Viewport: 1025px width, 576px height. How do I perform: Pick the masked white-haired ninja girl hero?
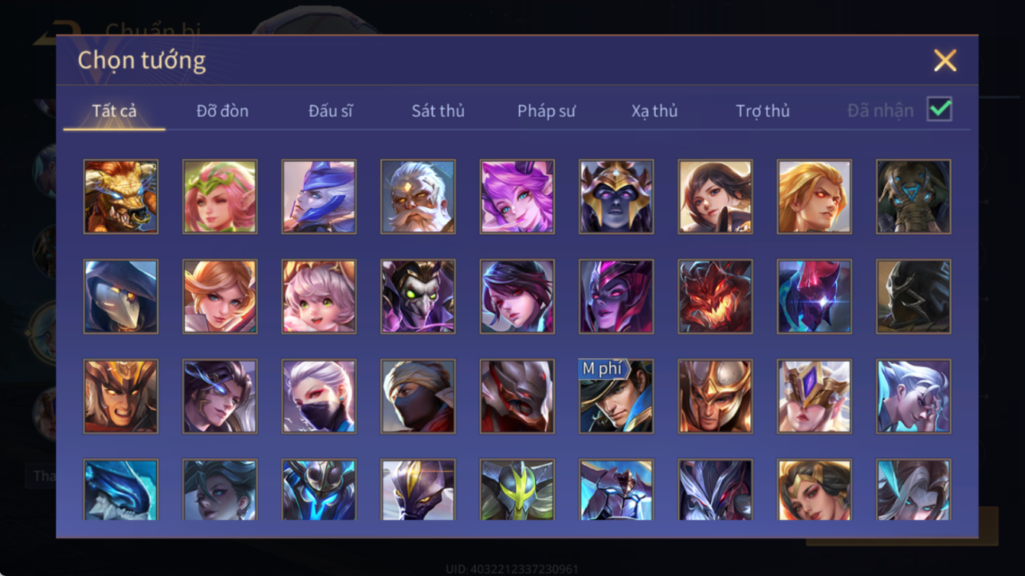318,396
